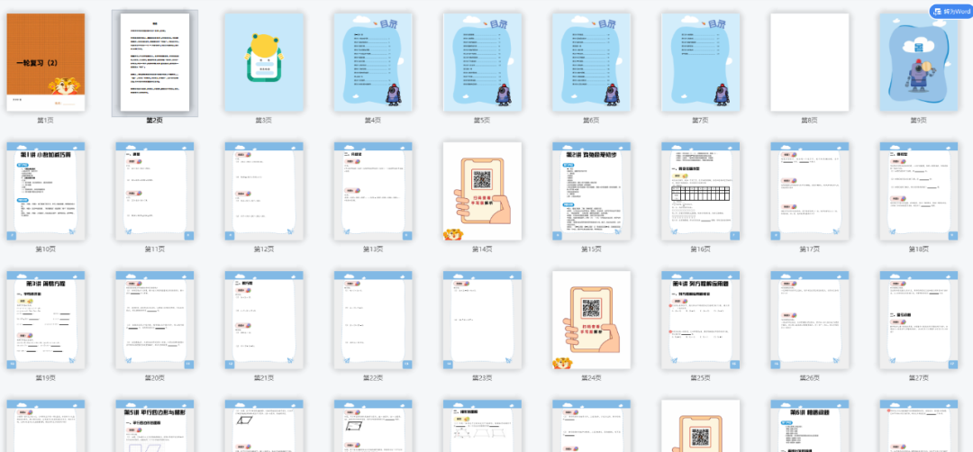Click the 第21页 label
Image resolution: width=973 pixels, height=452 pixels.
[264, 377]
